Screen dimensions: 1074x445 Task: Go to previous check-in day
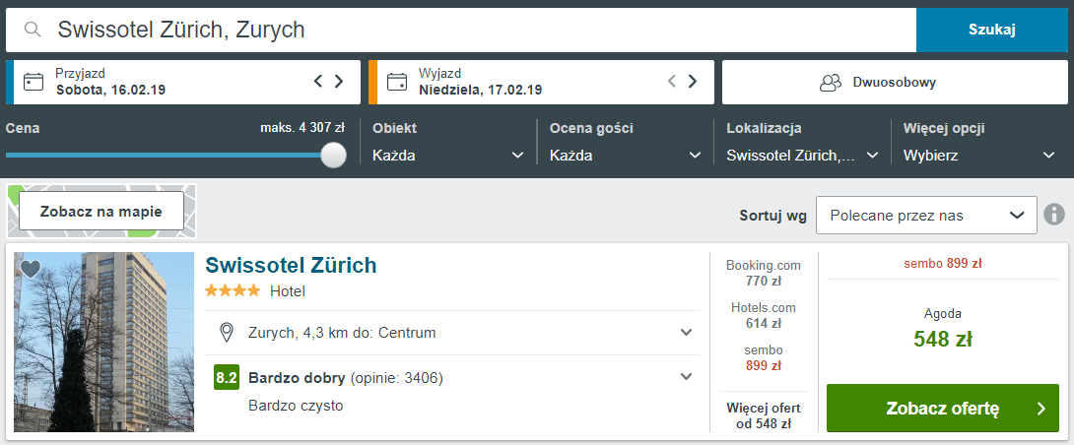(318, 82)
